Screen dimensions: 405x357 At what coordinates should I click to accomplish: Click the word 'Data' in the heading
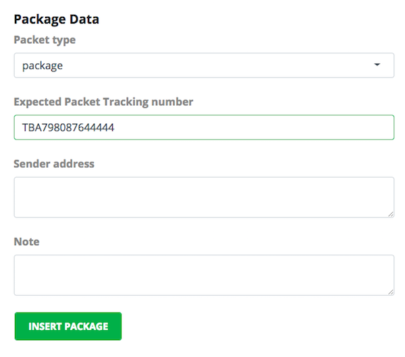click(x=84, y=20)
